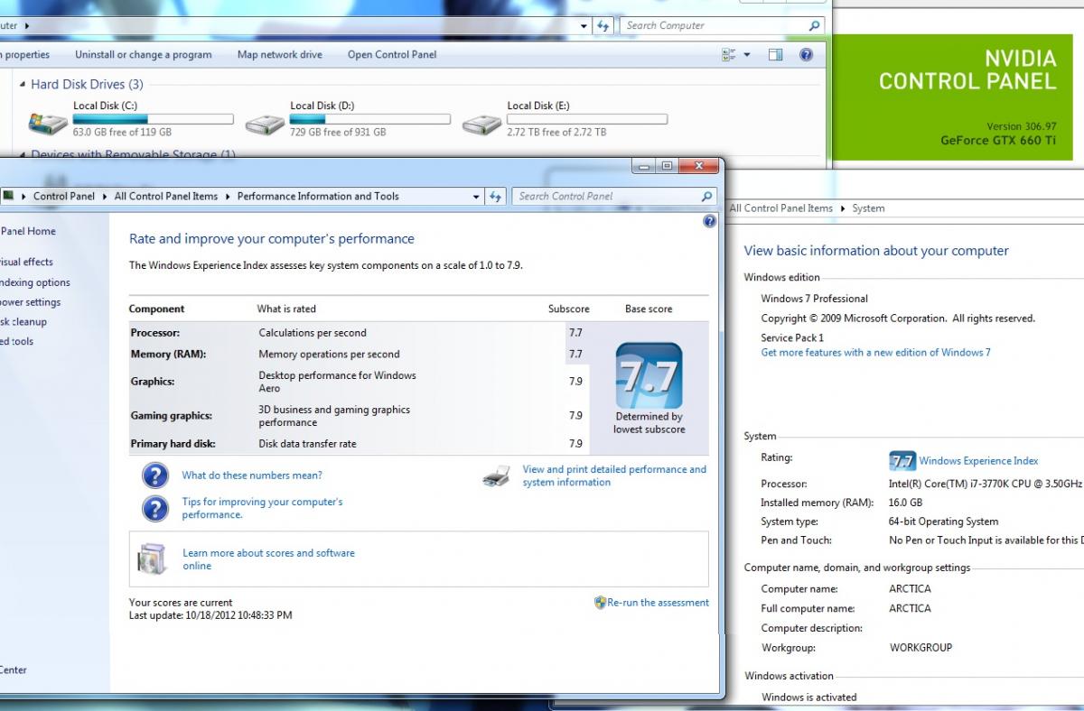Screen dimensions: 1084x711
Task: Toggle the preview pane icon in Computer window
Action: pyautogui.click(x=775, y=55)
